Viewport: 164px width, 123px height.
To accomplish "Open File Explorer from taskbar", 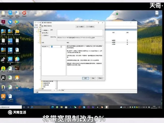I will click(x=62, y=107).
